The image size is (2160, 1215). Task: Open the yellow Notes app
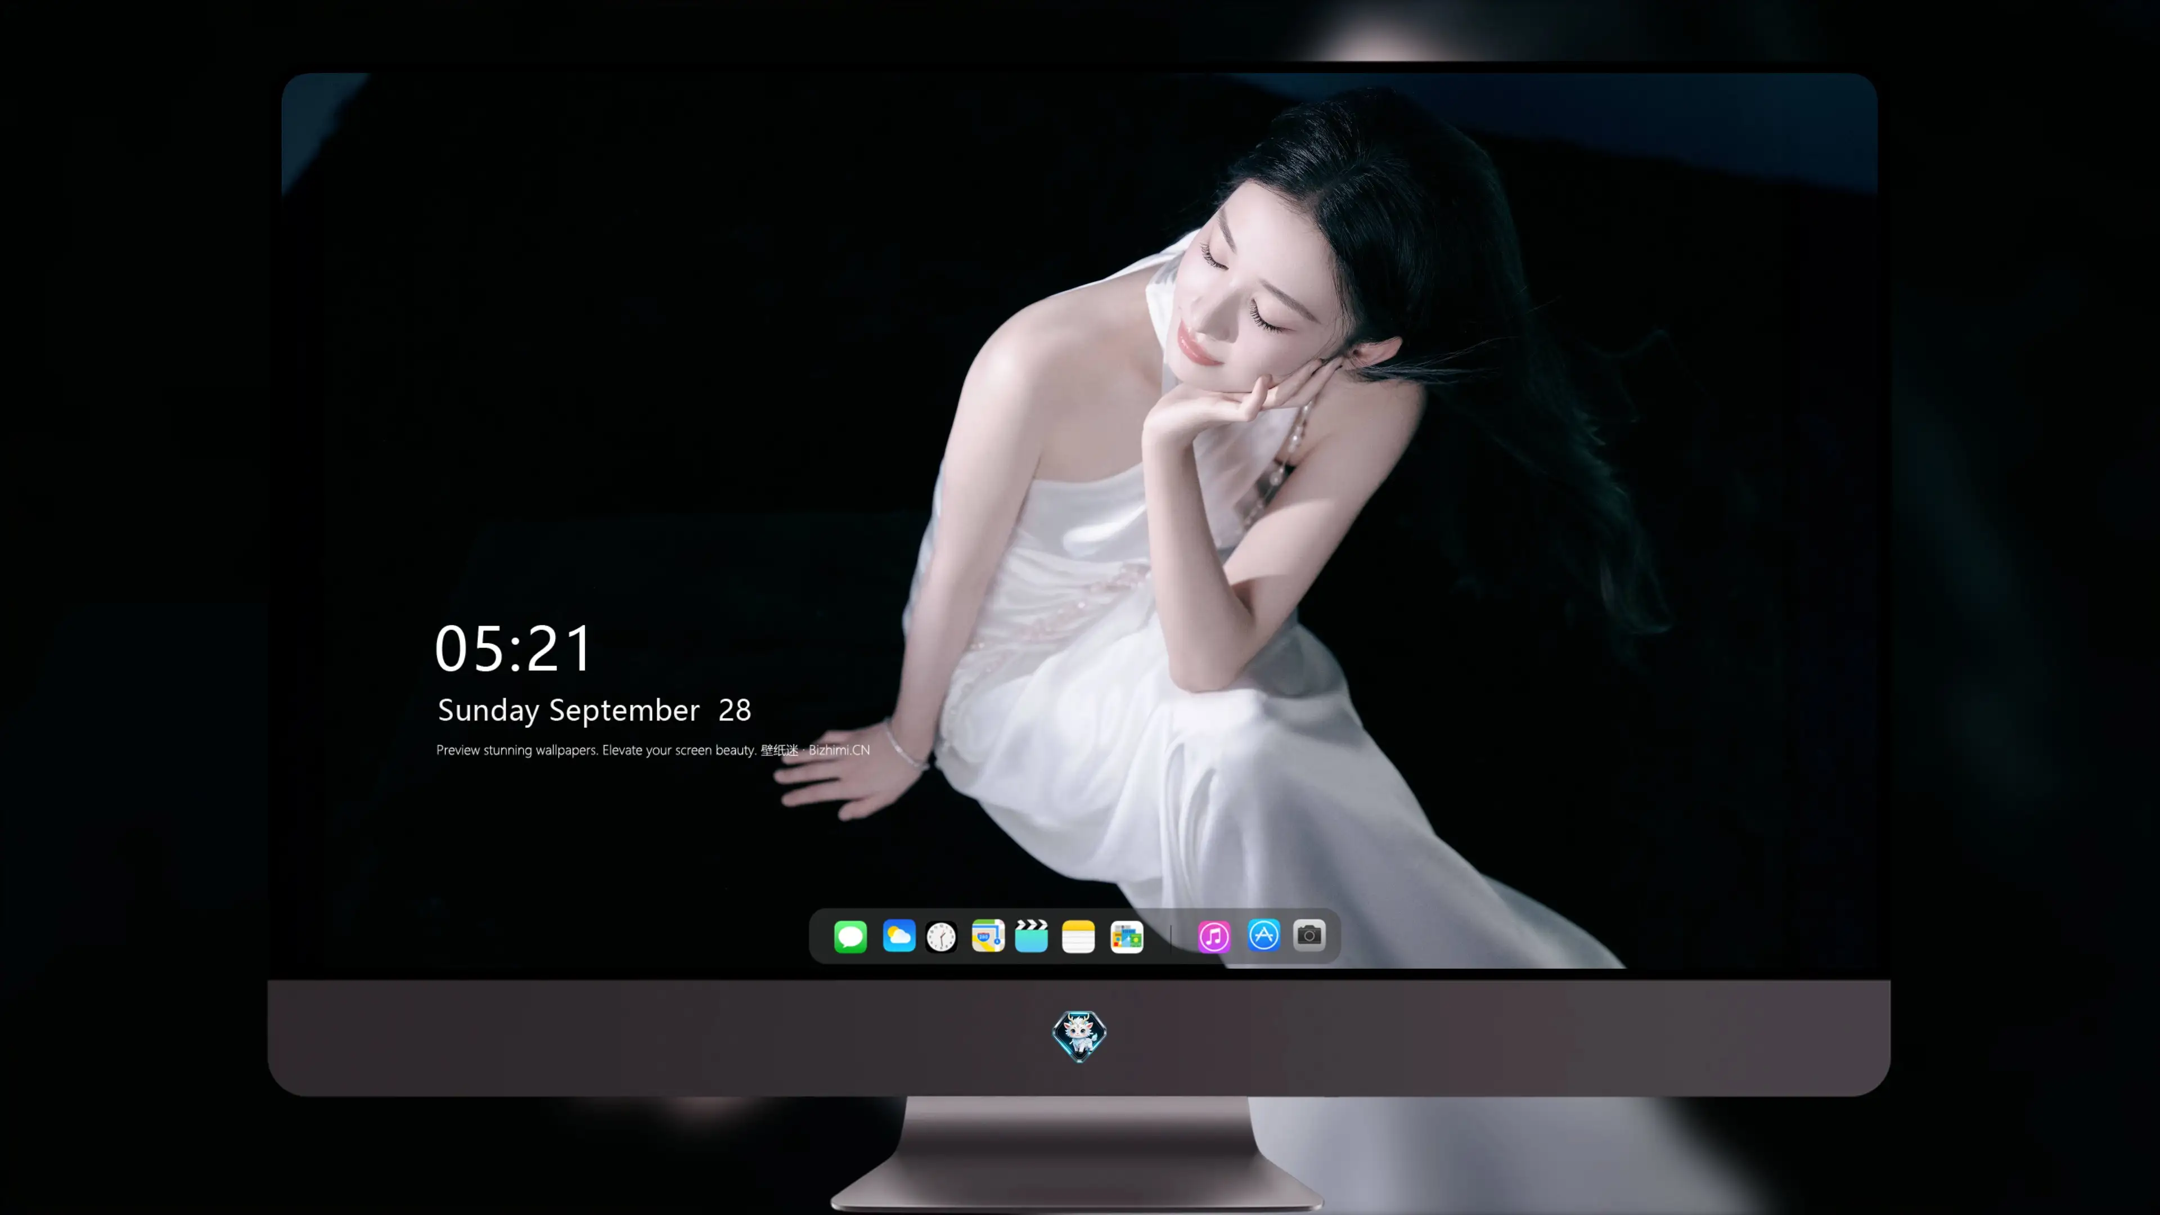pos(1078,937)
